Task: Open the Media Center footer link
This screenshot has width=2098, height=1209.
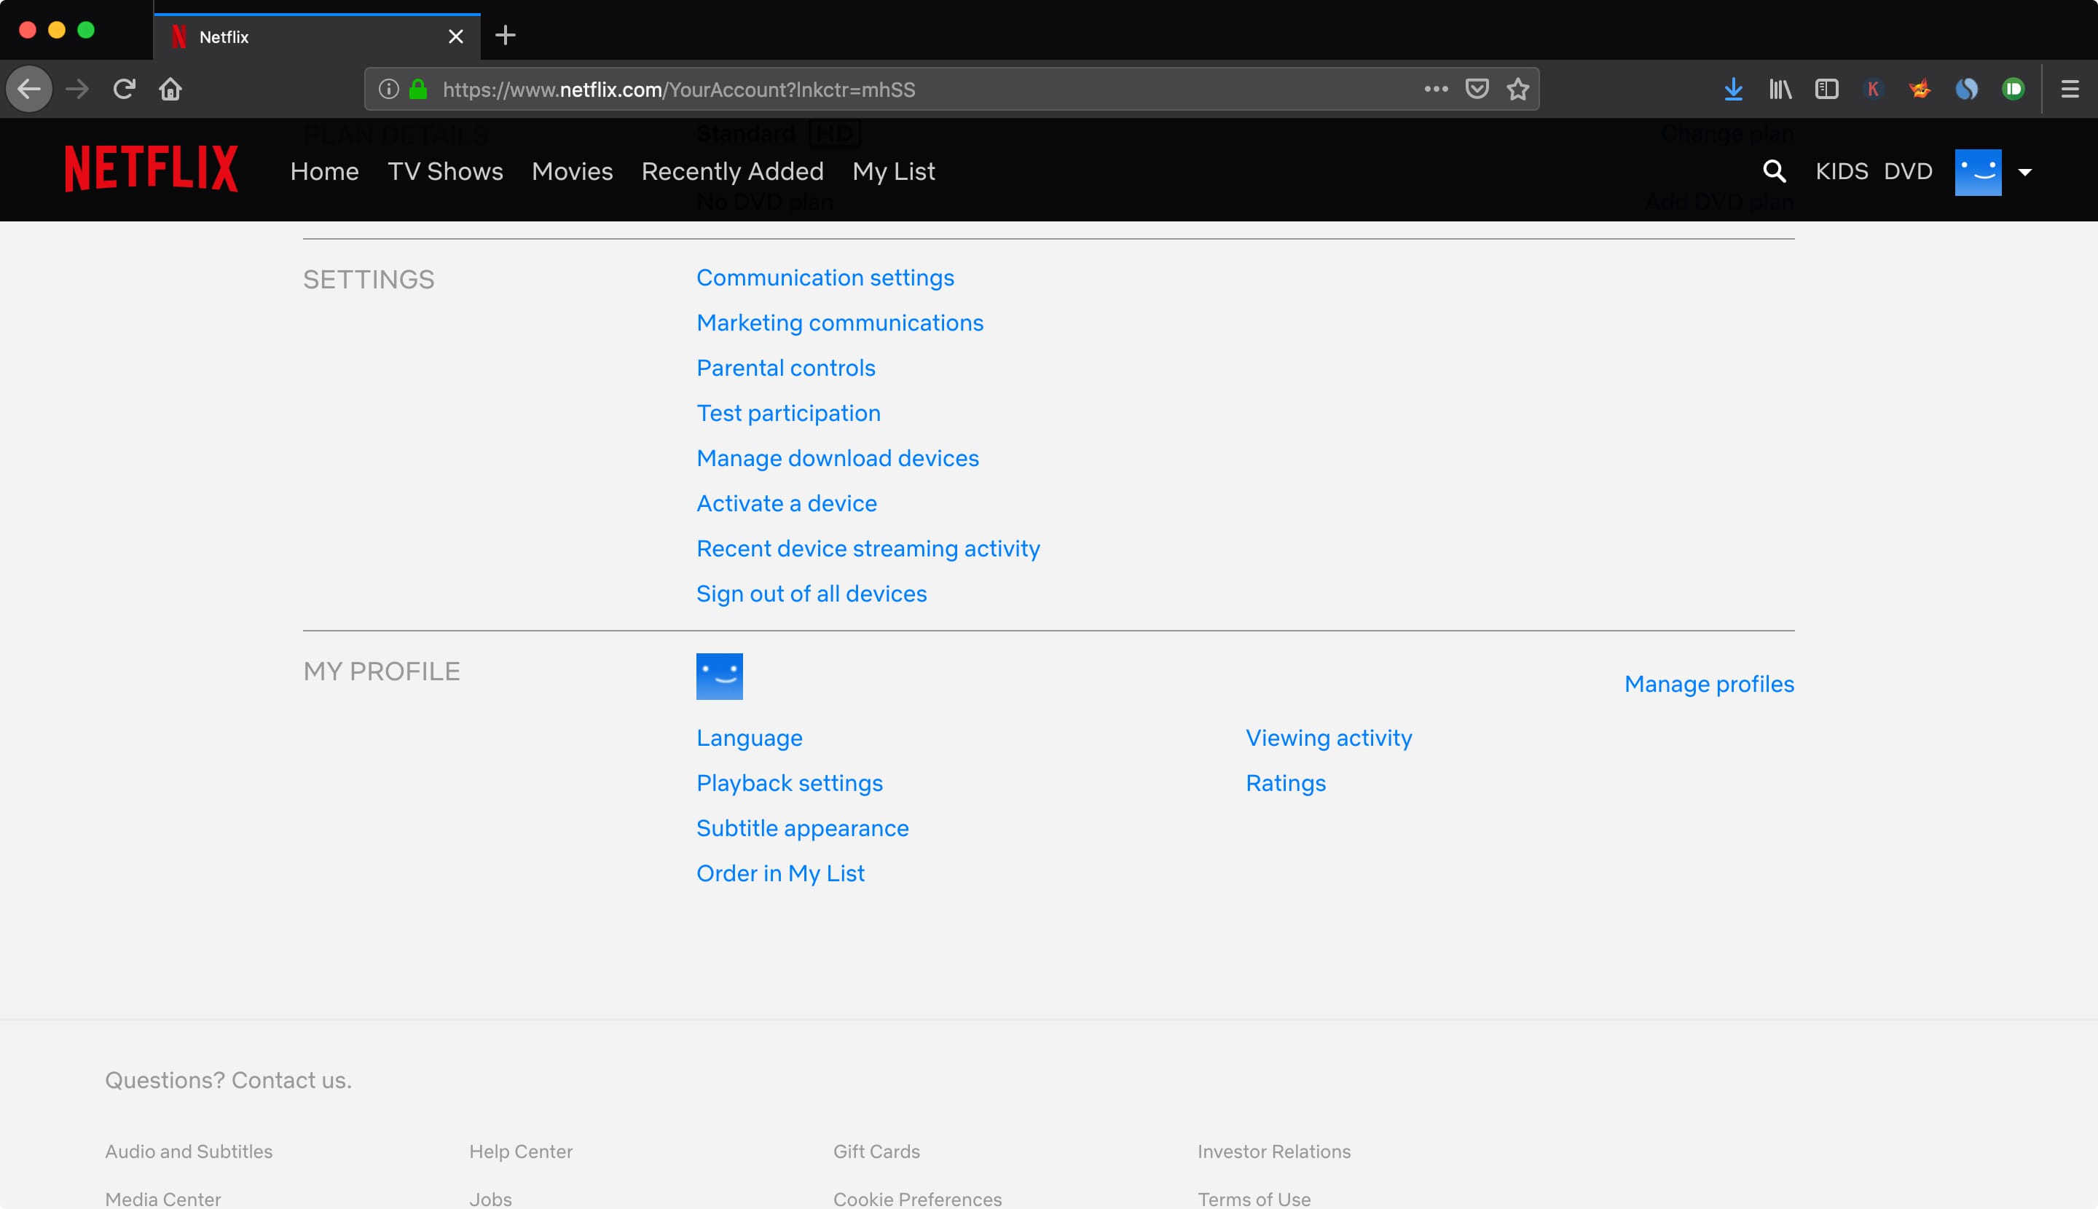Action: click(x=162, y=1199)
